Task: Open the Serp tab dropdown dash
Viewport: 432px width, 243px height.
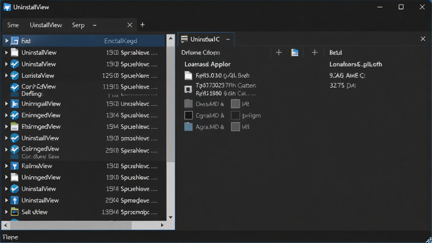Action: [x=94, y=25]
